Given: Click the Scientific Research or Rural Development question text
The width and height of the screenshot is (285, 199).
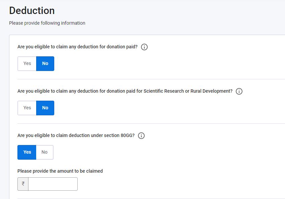Looking at the screenshot, I should tap(125, 91).
